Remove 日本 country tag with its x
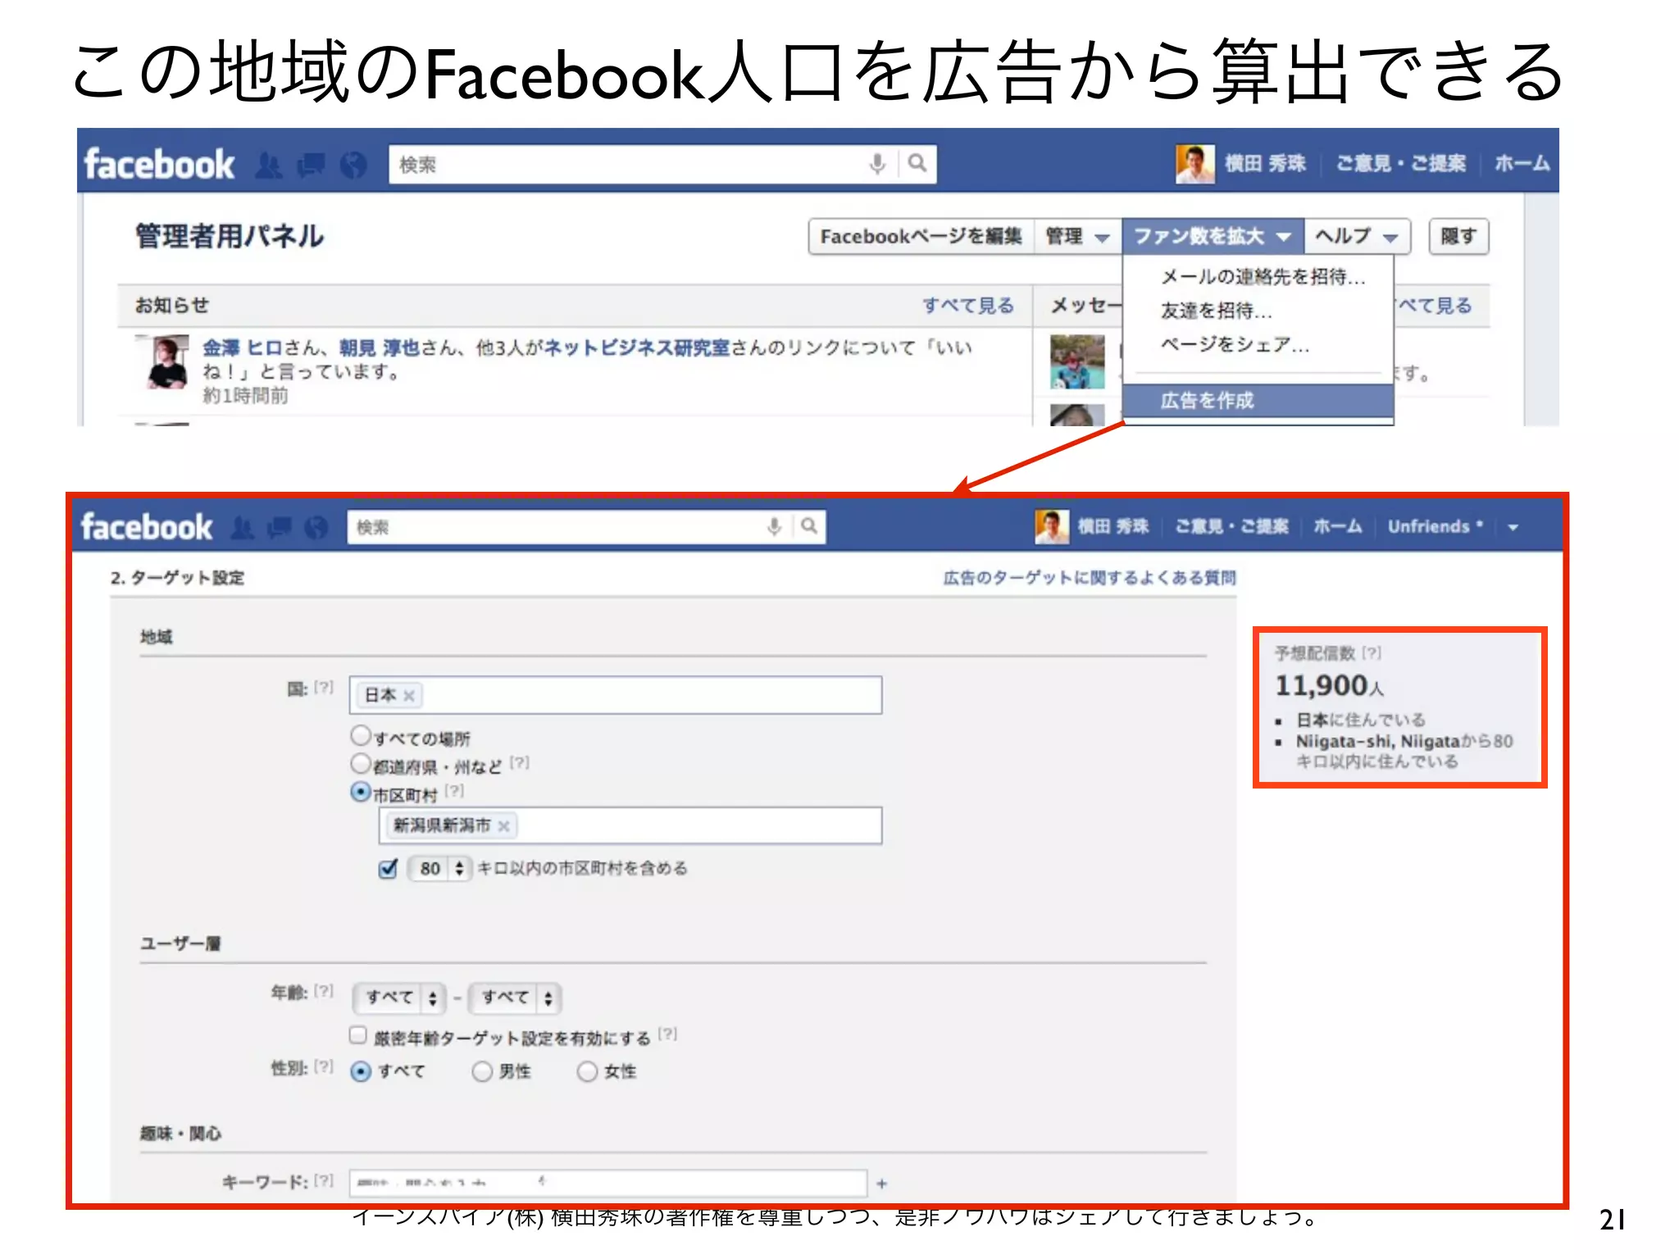This screenshot has height=1259, width=1679. [409, 696]
